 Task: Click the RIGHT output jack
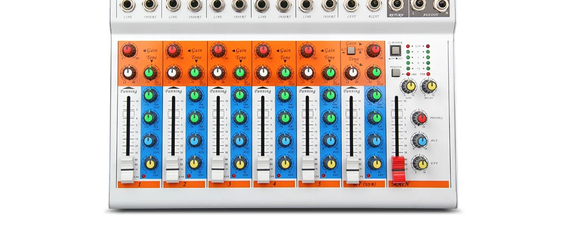tap(374, 5)
